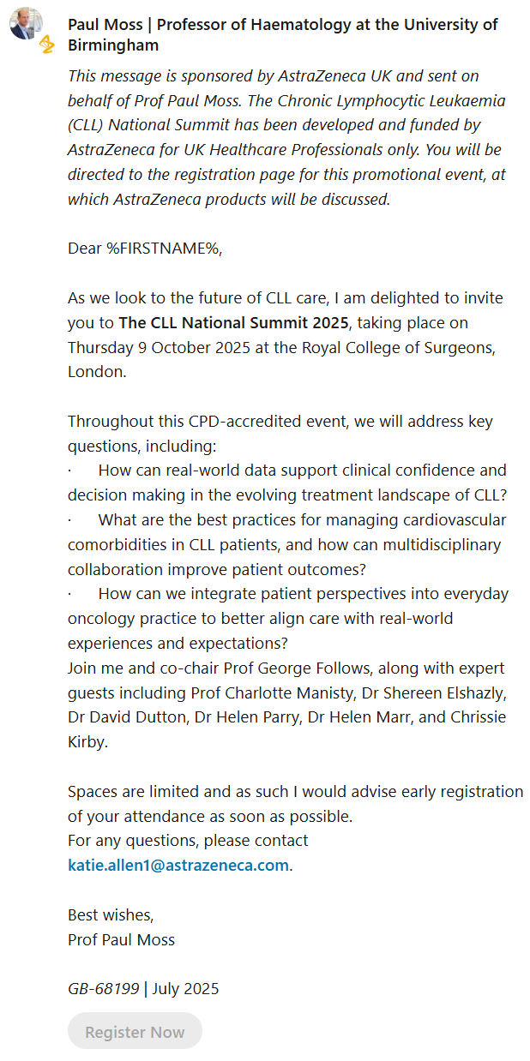Open Paul Moss's profile photo
The image size is (530, 1061).
[24, 24]
